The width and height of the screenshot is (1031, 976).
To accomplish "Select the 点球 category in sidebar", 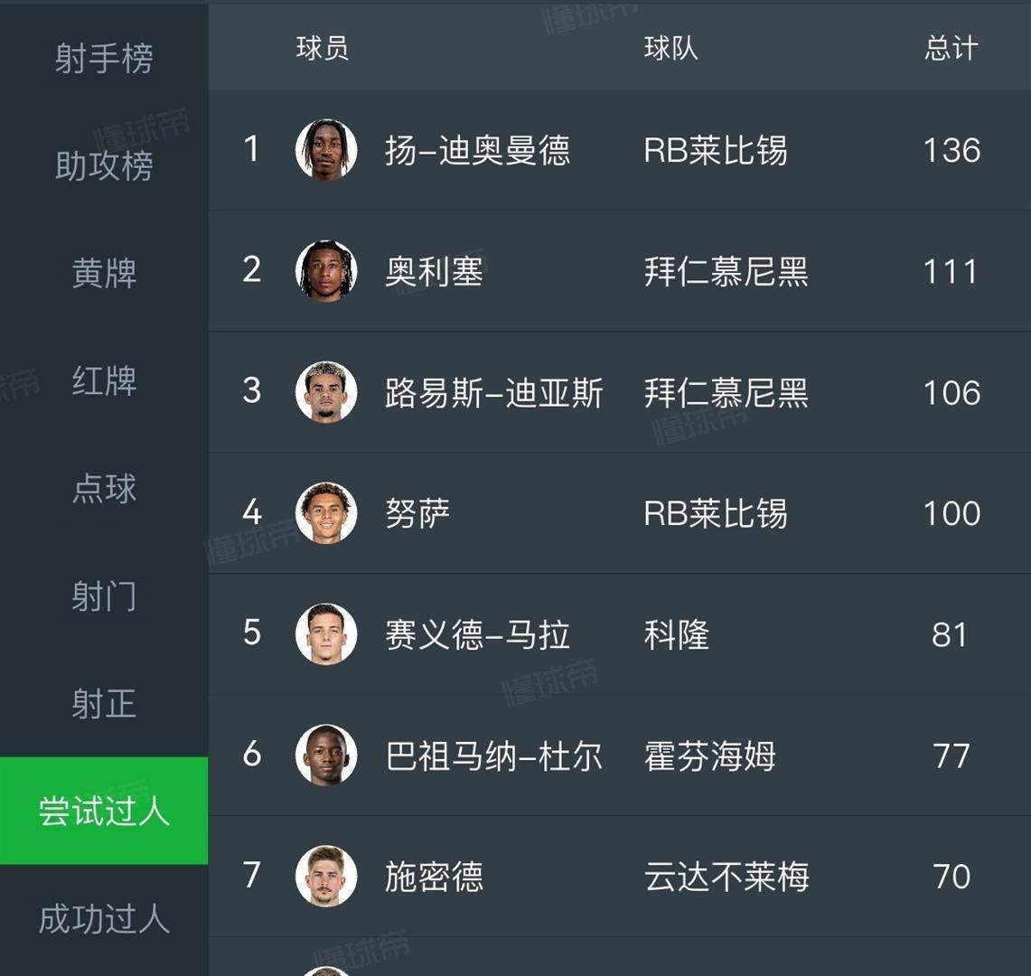I will click(x=102, y=490).
